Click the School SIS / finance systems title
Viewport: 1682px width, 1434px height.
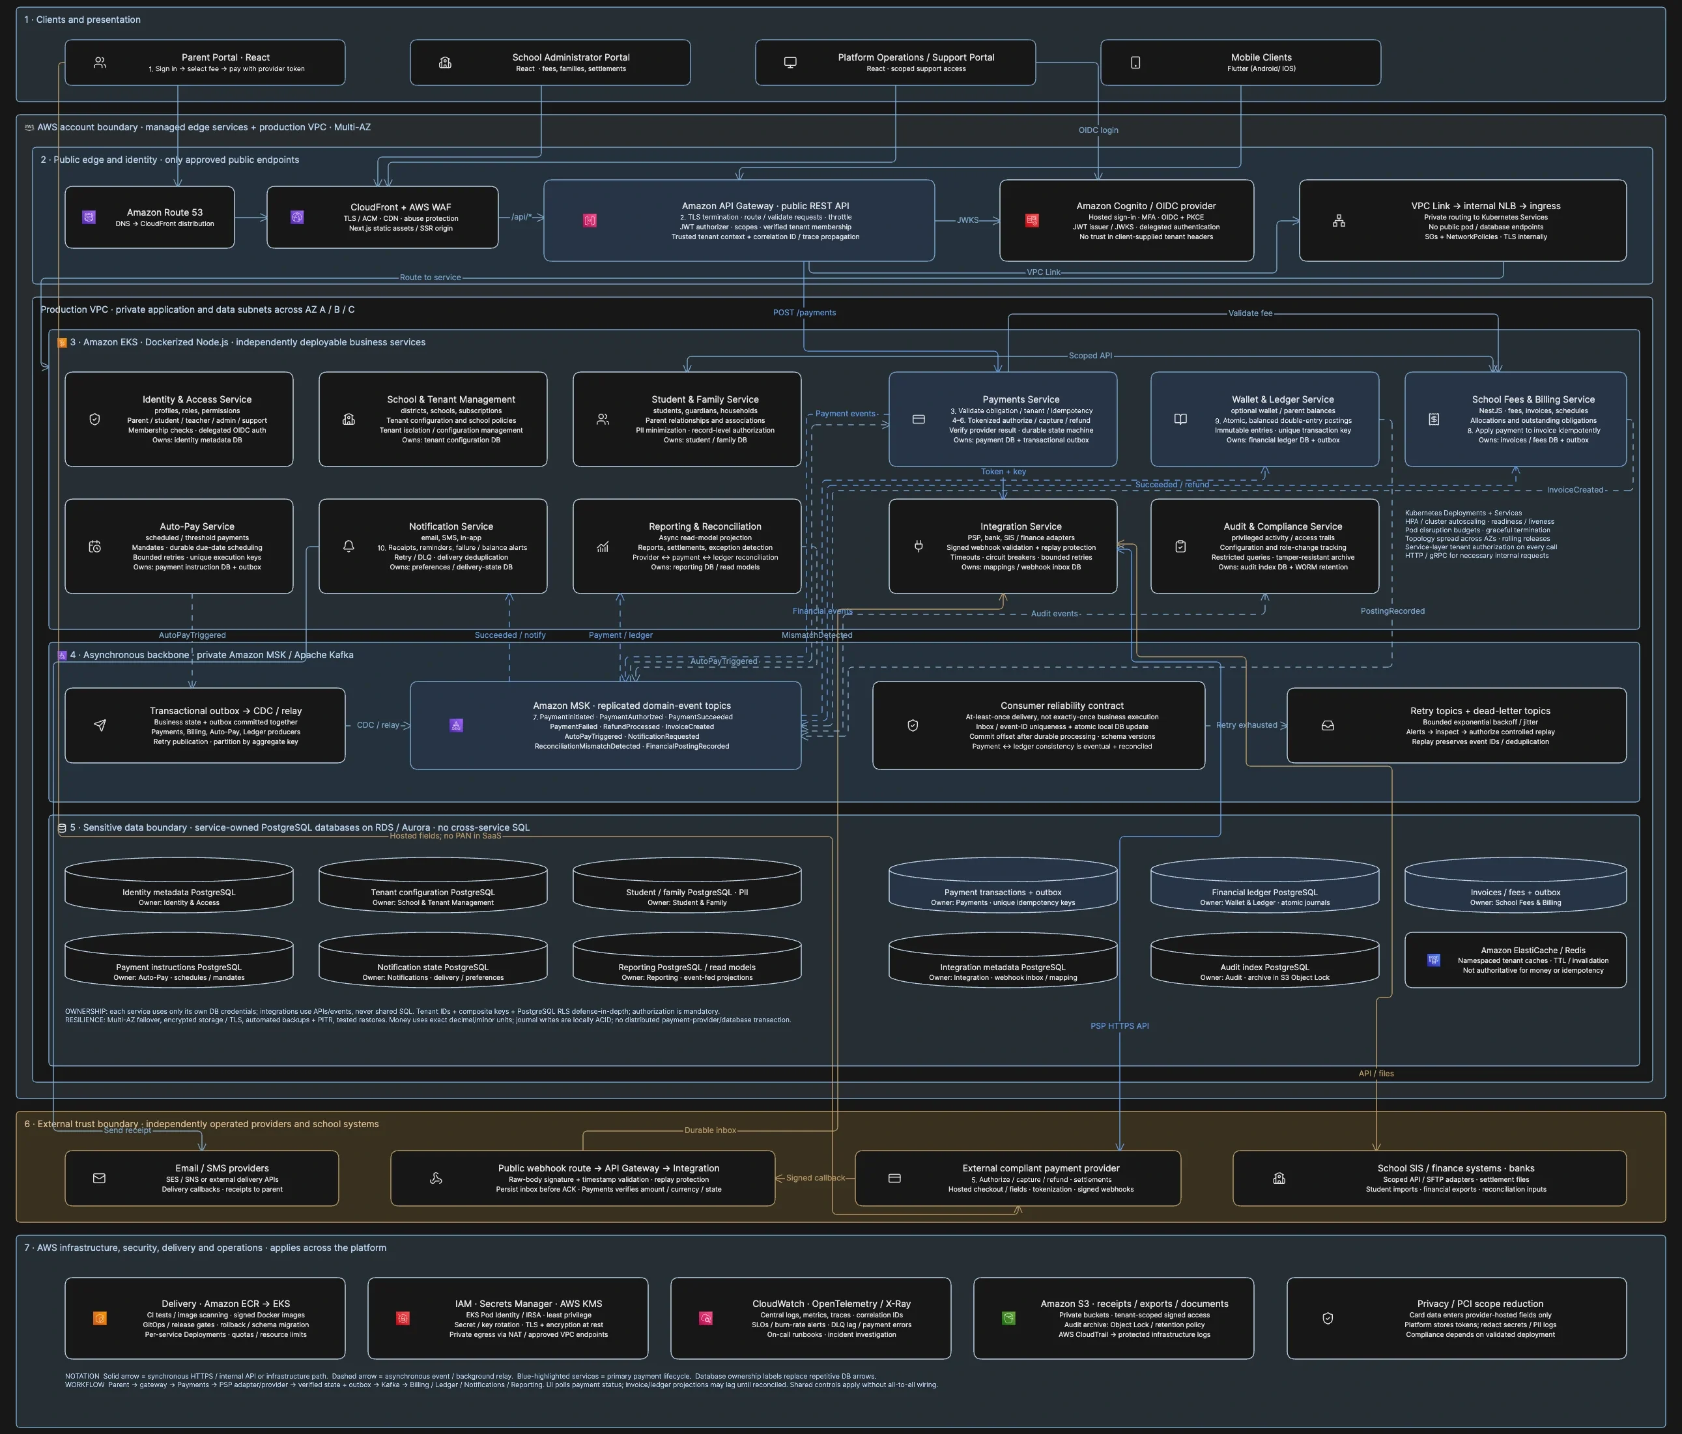pos(1455,1168)
